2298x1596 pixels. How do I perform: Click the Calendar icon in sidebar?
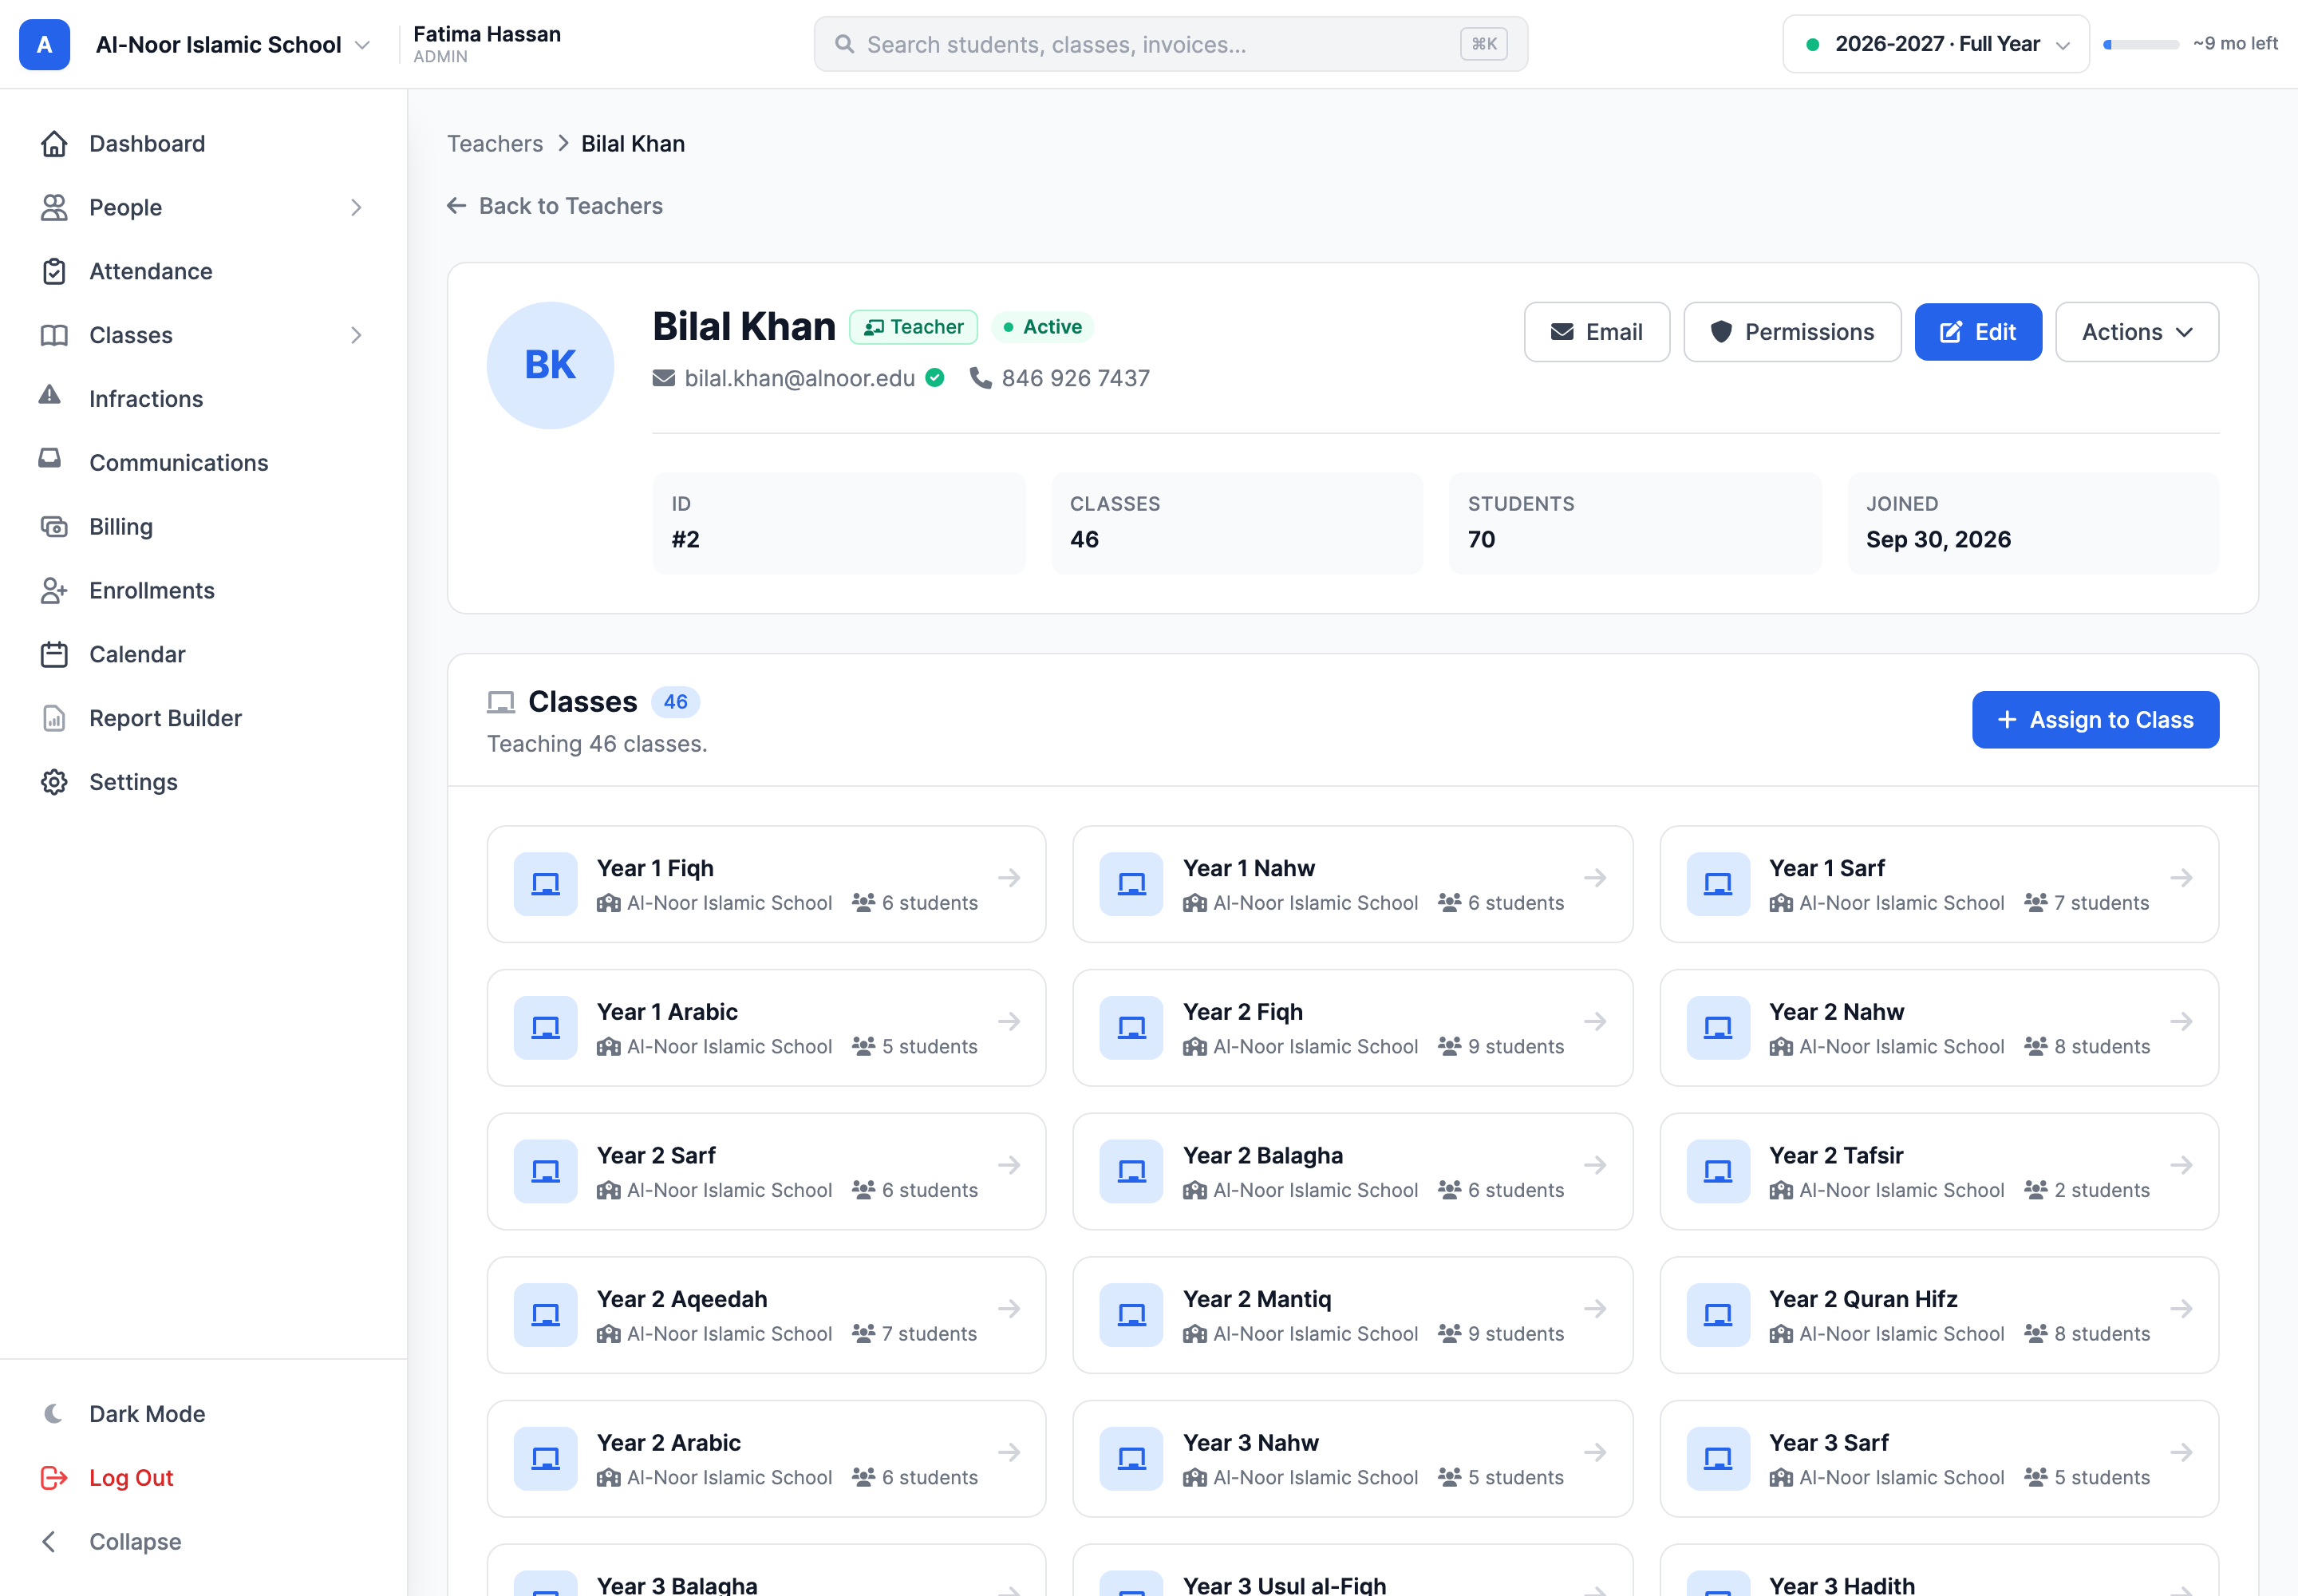[x=54, y=655]
